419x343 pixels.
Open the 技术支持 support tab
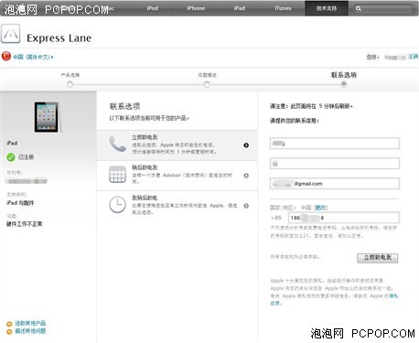pos(327,8)
